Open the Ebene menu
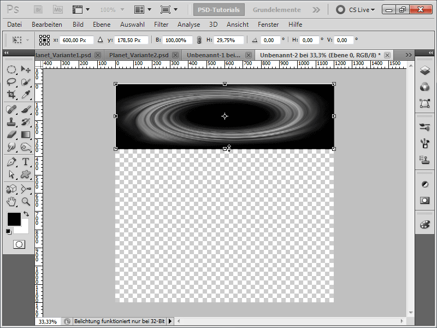Viewport: 437px width, 328px height. coord(102,25)
